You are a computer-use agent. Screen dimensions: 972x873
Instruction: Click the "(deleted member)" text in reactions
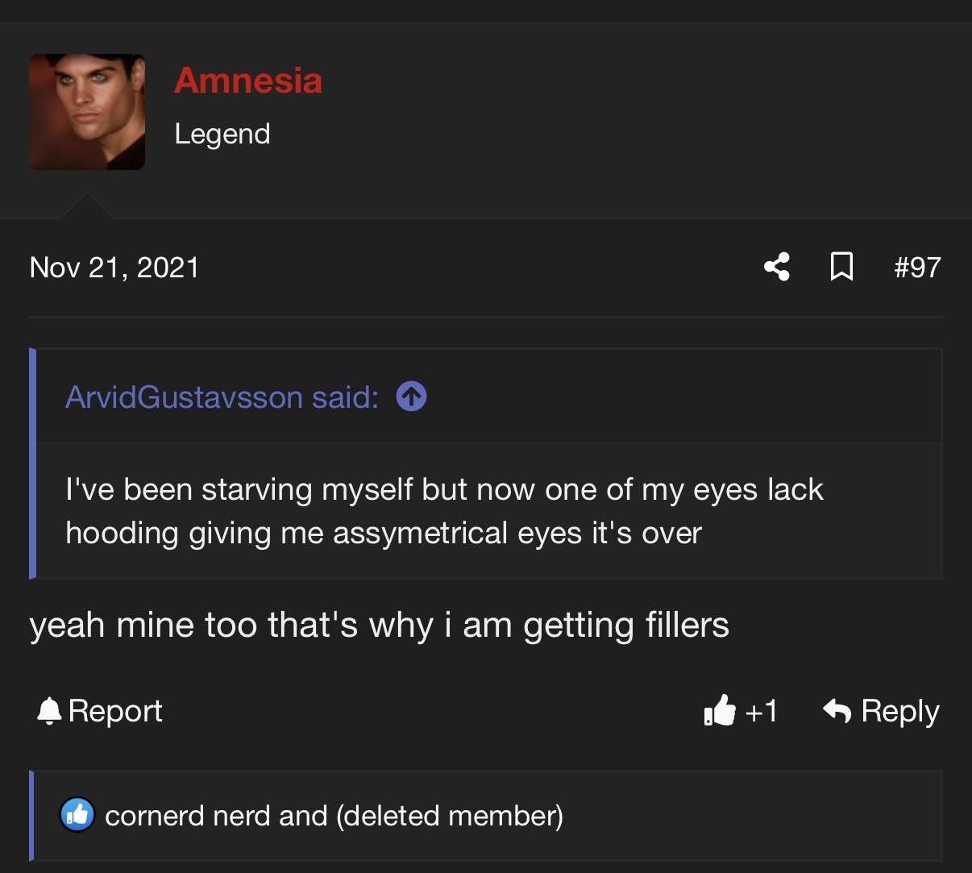[449, 816]
